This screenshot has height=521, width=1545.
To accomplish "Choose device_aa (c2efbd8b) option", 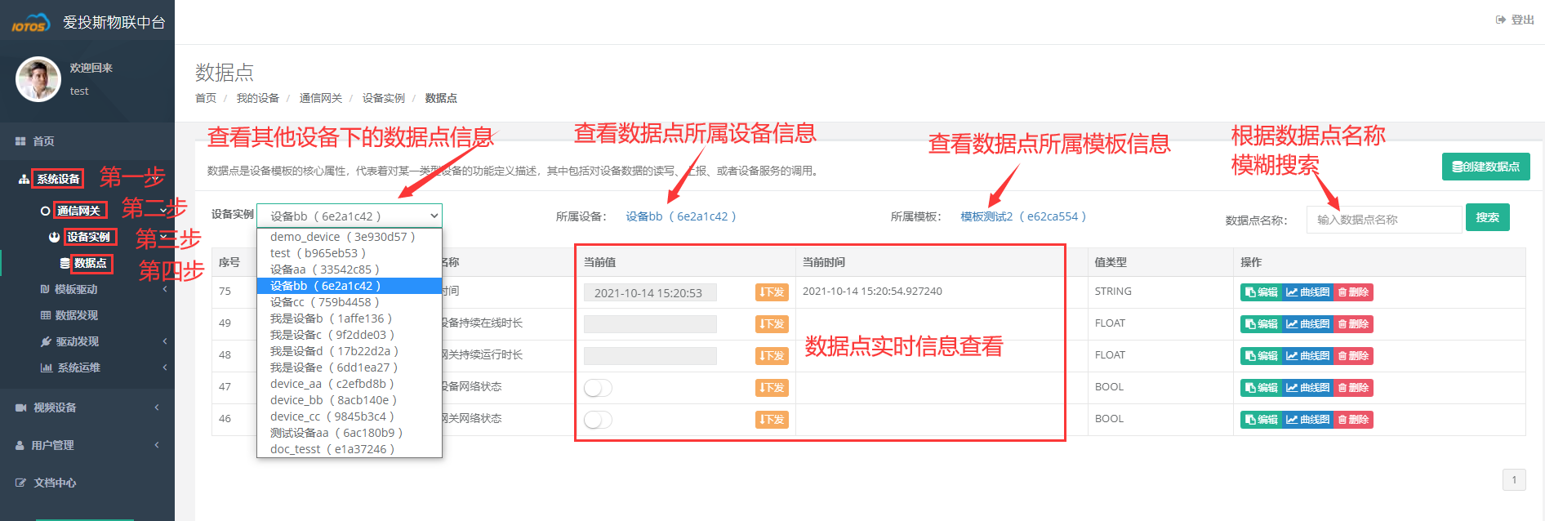I will click(350, 384).
